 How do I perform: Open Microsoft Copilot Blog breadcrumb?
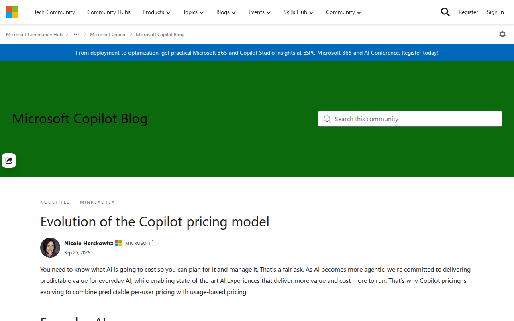point(159,35)
